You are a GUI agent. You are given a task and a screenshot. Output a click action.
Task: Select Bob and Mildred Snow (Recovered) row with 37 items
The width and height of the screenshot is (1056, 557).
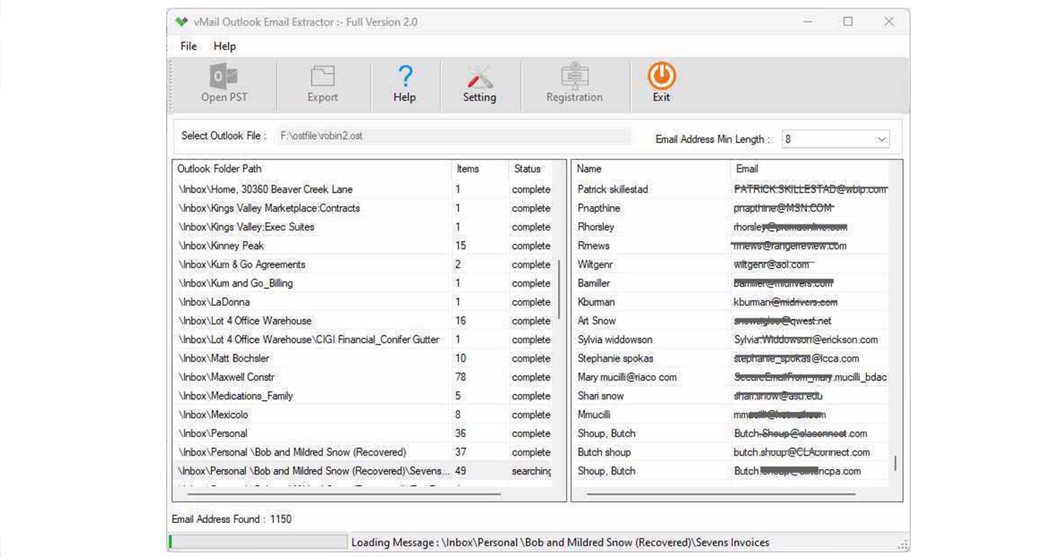pos(362,452)
